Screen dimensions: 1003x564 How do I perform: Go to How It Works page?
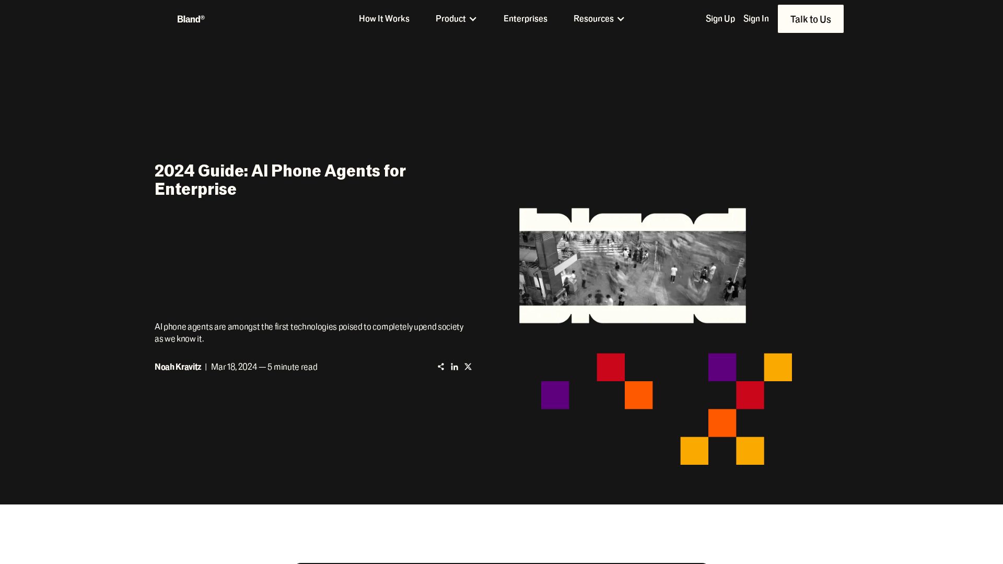384,19
